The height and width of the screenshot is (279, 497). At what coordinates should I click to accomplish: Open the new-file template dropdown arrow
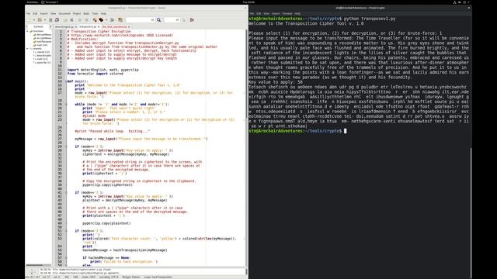[34, 20]
